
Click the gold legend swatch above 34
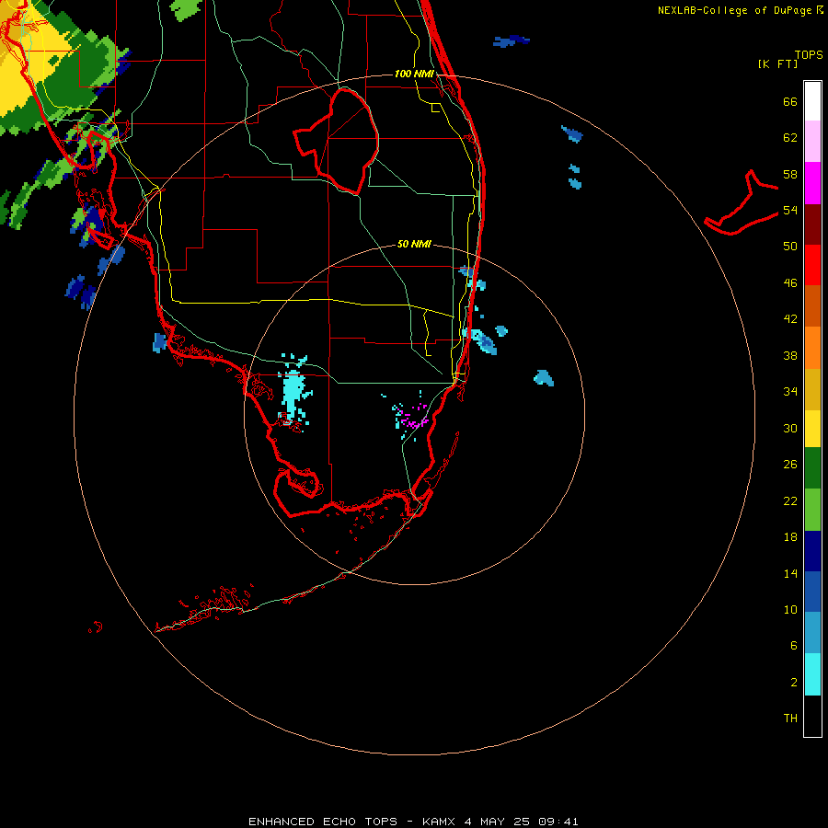(x=812, y=389)
